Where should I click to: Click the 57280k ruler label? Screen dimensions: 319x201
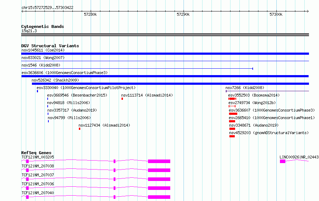[90, 14]
